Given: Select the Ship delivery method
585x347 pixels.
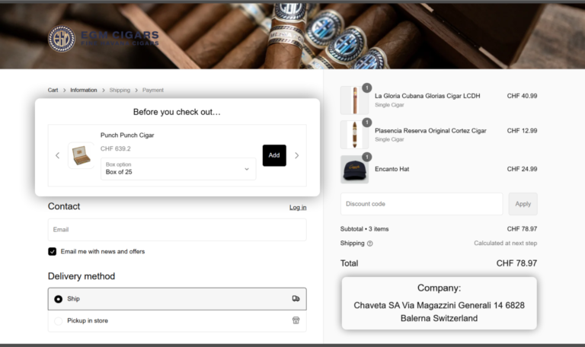Looking at the screenshot, I should click(x=177, y=299).
